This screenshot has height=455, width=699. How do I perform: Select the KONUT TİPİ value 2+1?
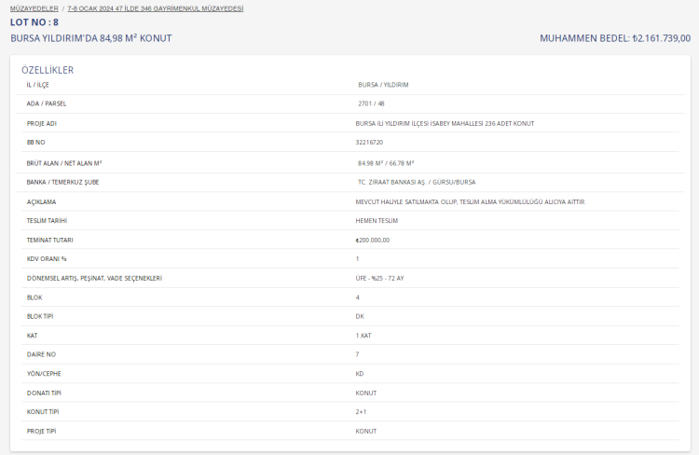pyautogui.click(x=361, y=411)
